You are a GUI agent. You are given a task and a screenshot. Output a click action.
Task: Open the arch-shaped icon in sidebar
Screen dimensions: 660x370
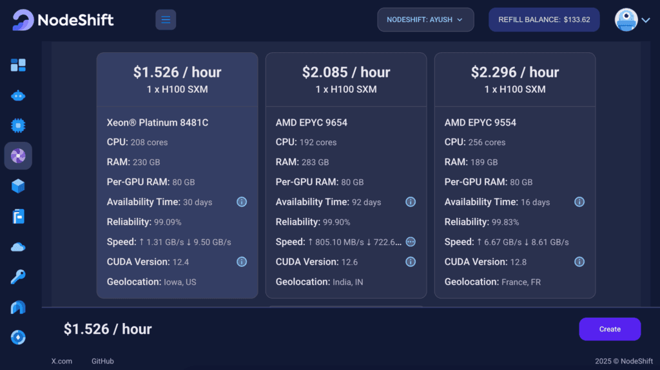pyautogui.click(x=18, y=307)
